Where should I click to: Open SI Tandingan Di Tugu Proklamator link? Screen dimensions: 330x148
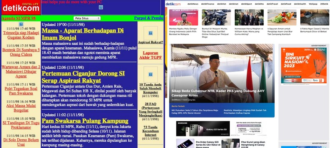click(21, 125)
